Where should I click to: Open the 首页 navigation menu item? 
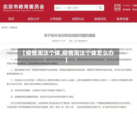11,19
